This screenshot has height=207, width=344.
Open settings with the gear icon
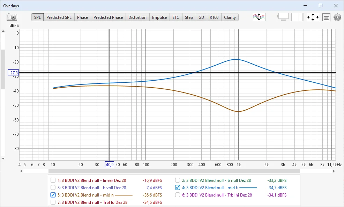click(337, 17)
